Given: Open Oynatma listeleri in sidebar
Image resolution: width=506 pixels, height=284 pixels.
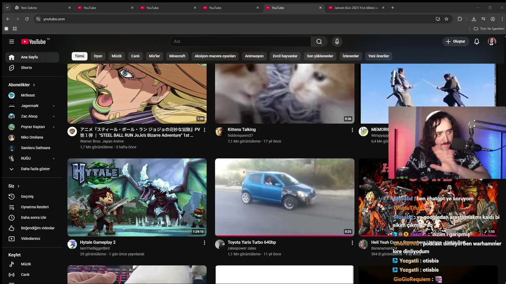Looking at the screenshot, I should tap(32, 207).
